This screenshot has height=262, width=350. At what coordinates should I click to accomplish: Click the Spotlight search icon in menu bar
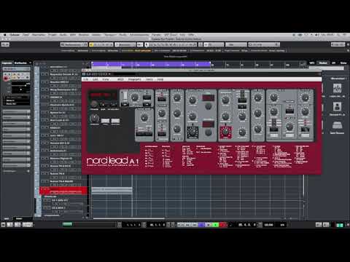click(x=338, y=35)
